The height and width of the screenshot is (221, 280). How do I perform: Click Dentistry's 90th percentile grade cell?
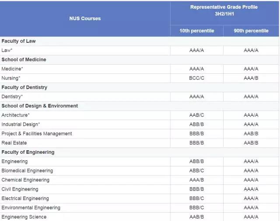tap(251, 97)
